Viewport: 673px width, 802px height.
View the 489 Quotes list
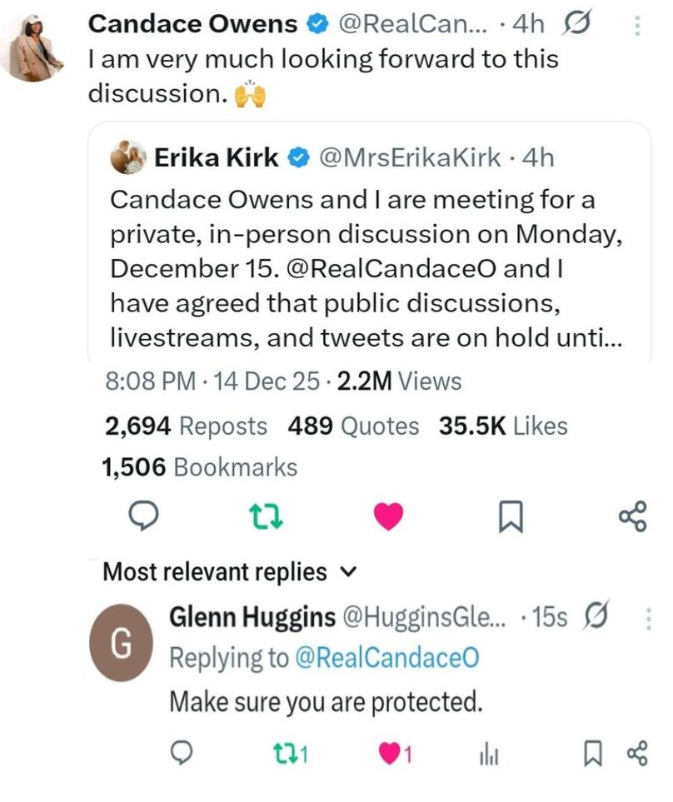point(353,426)
